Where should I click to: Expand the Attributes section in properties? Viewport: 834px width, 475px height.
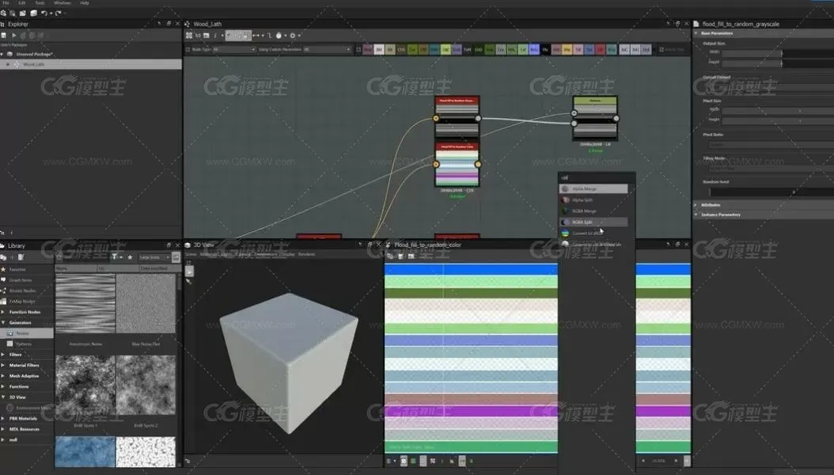click(x=696, y=205)
